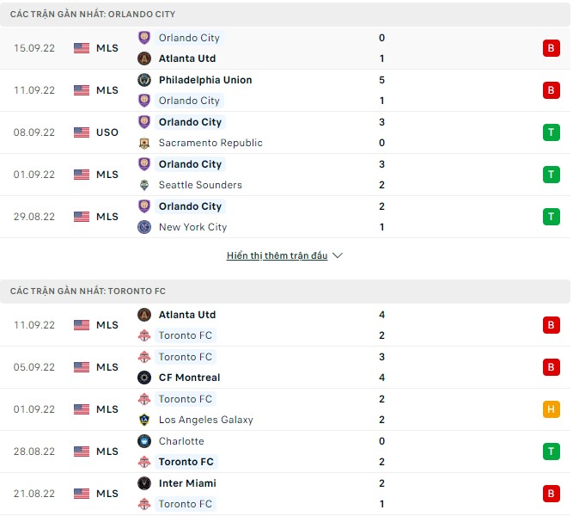Click green T badge for New York City match

tap(550, 217)
